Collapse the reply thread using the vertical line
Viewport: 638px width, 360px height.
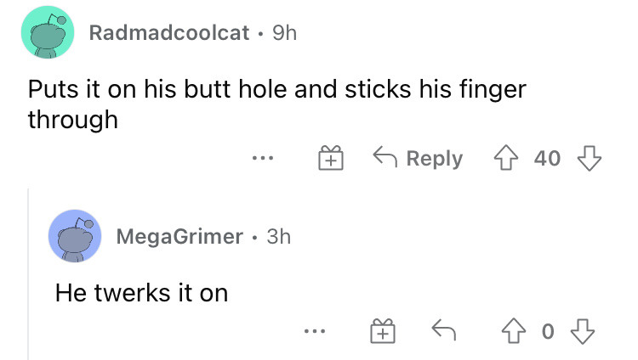28,274
